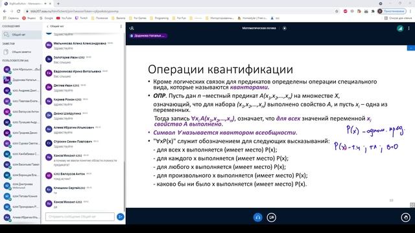Select user 6204 Петова Ксения in the user list
Viewport: 415px width, 233px height.
pos(21,196)
